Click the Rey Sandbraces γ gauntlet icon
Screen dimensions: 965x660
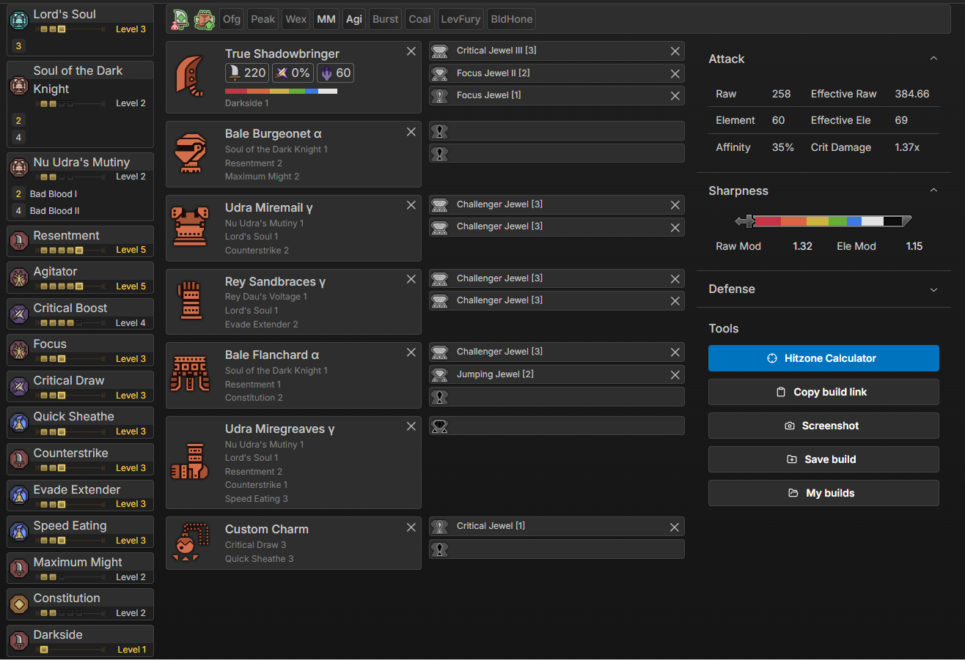tap(189, 299)
